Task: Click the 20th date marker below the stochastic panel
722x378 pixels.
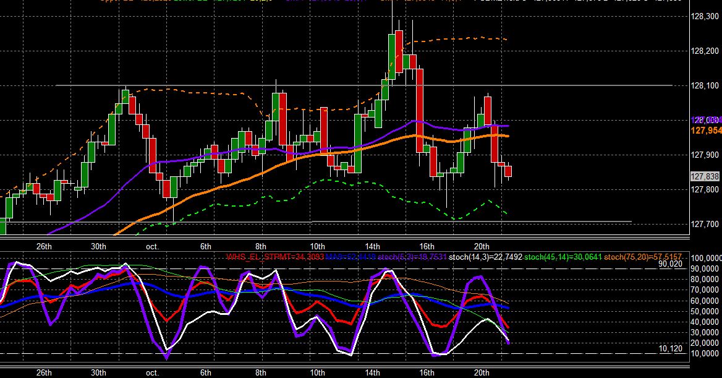Action: [481, 372]
